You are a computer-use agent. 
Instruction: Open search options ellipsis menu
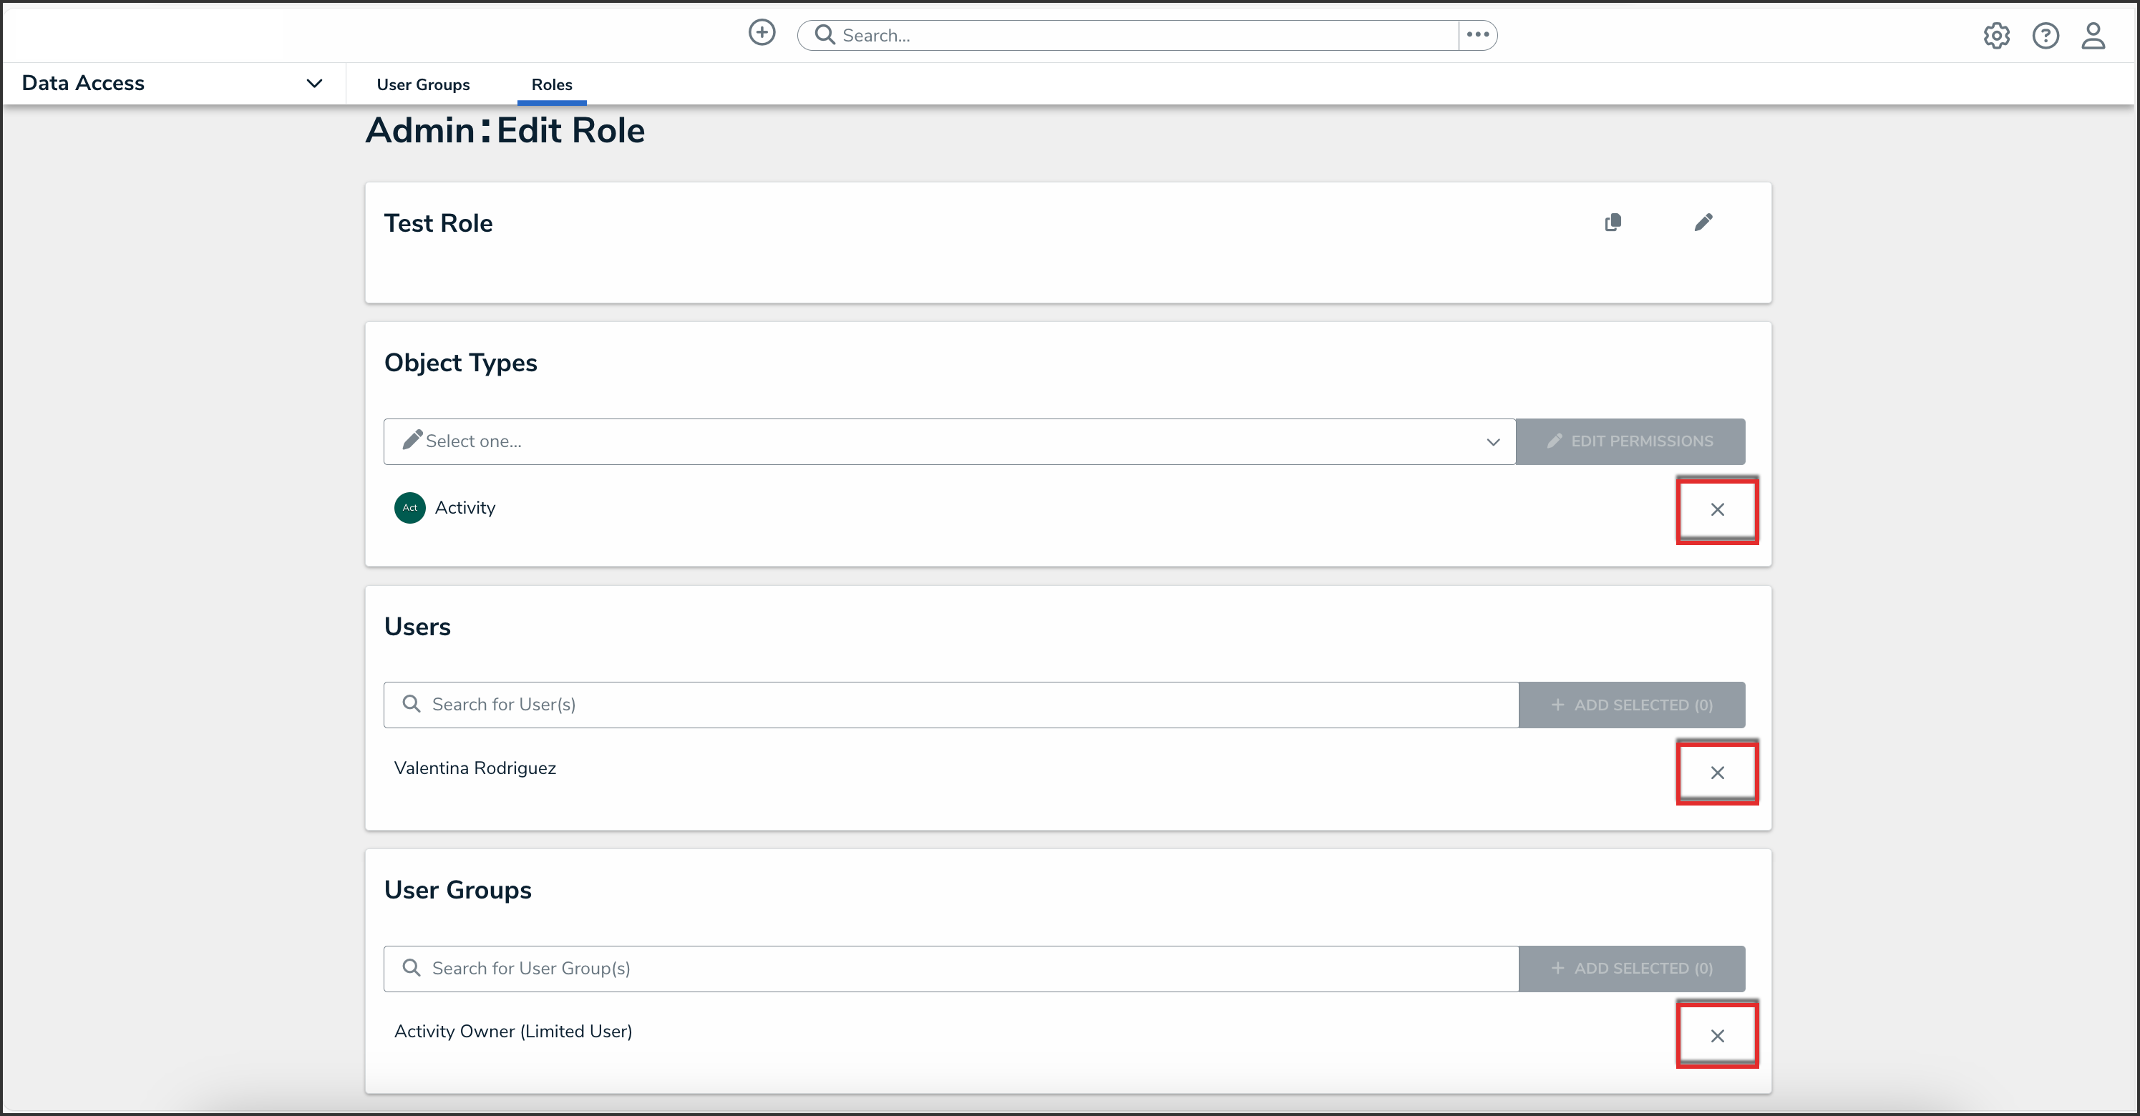click(x=1477, y=35)
